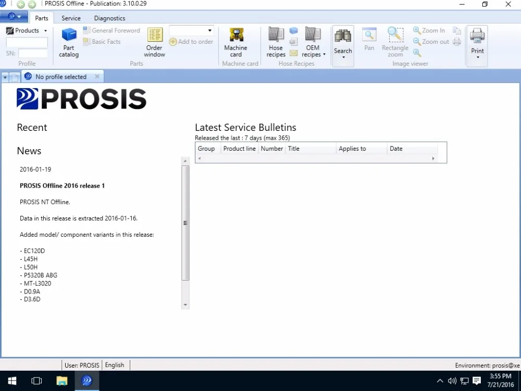Screen dimensions: 521x391
Task: Click User: PROSIS in status bar
Action: (82, 365)
